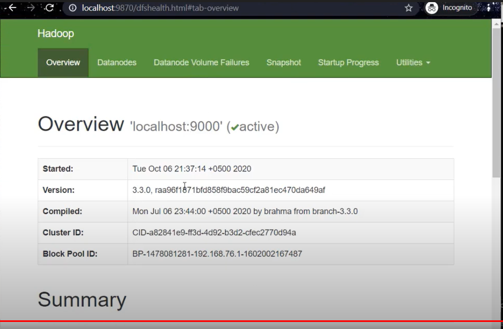Go back using browser back arrow
This screenshot has width=503, height=329.
12,8
